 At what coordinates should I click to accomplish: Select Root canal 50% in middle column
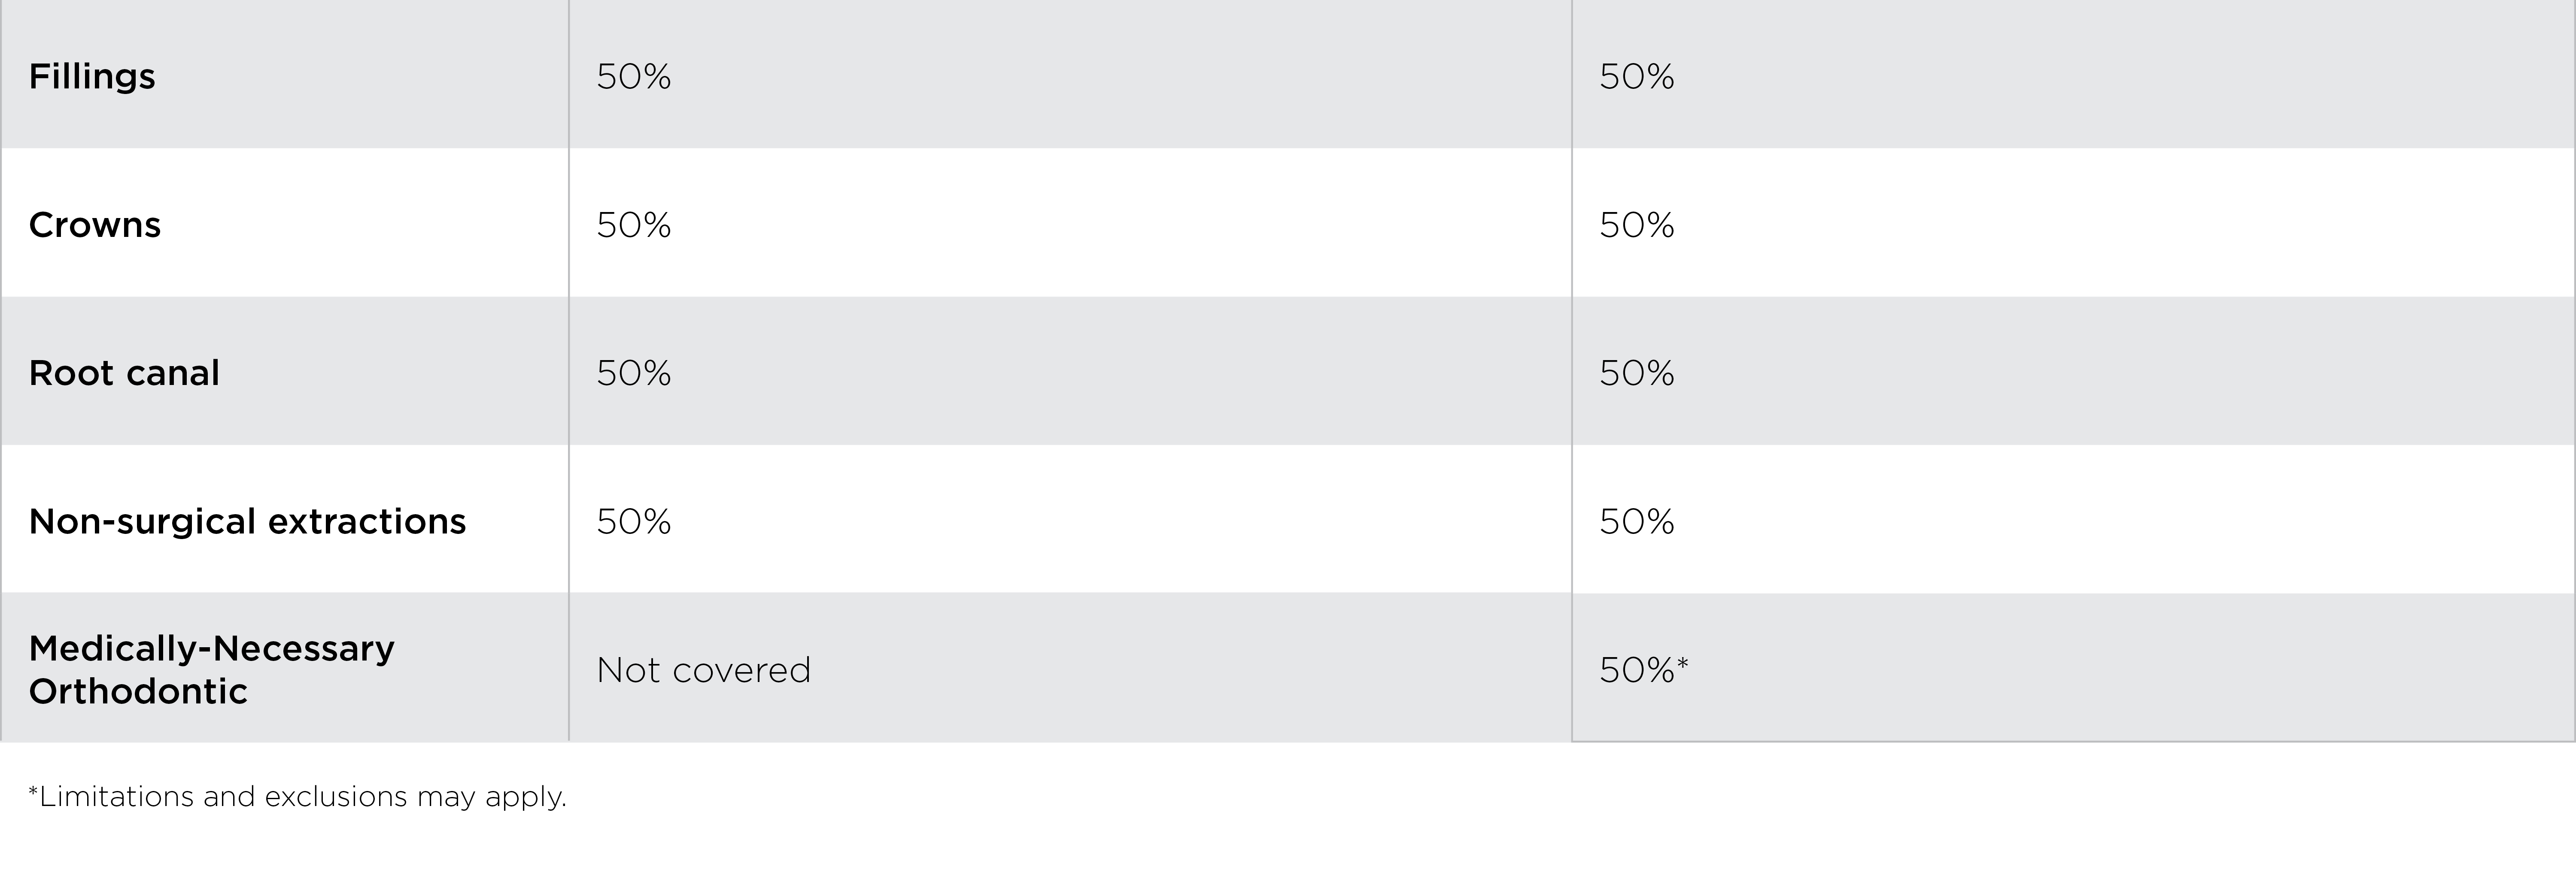[634, 373]
